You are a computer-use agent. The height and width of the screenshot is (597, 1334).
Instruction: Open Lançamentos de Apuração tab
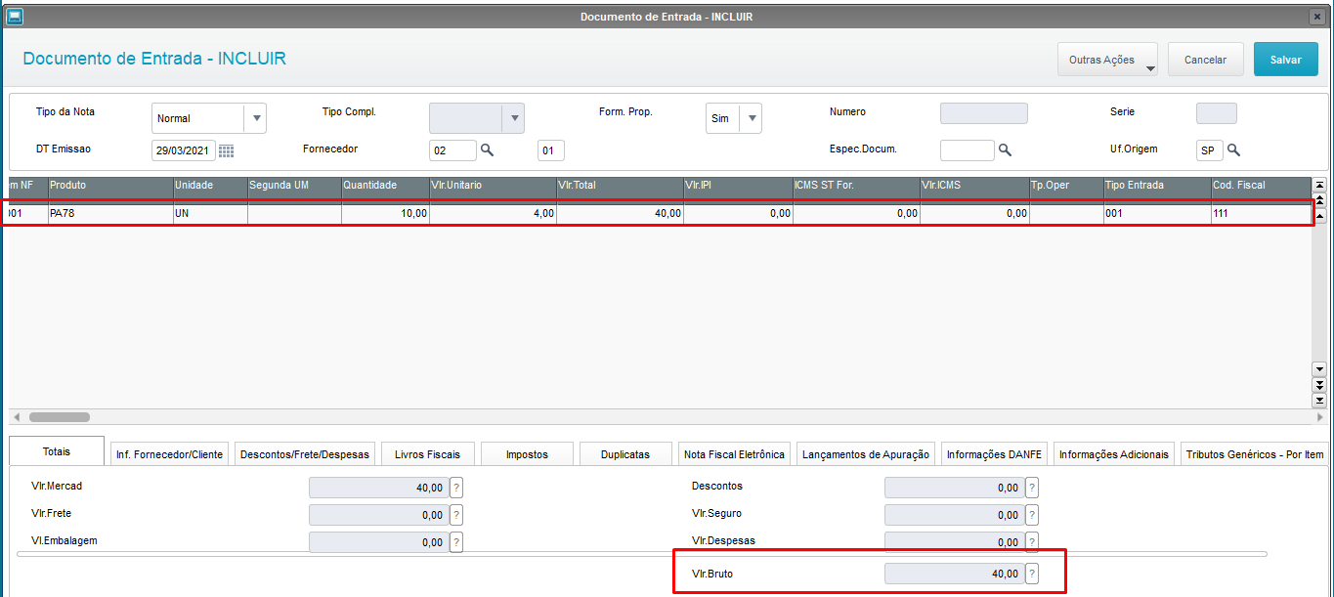[x=865, y=454]
